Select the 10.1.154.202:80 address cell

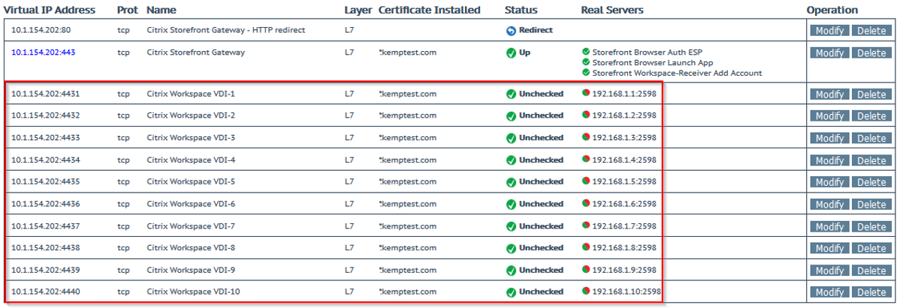(41, 30)
